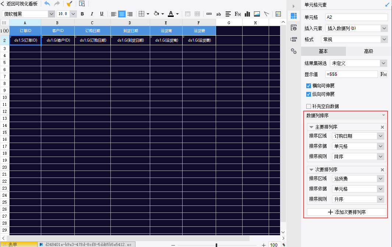Click the merge cells icon
Image resolution: width=392 pixels, height=247 pixels.
coord(187,14)
